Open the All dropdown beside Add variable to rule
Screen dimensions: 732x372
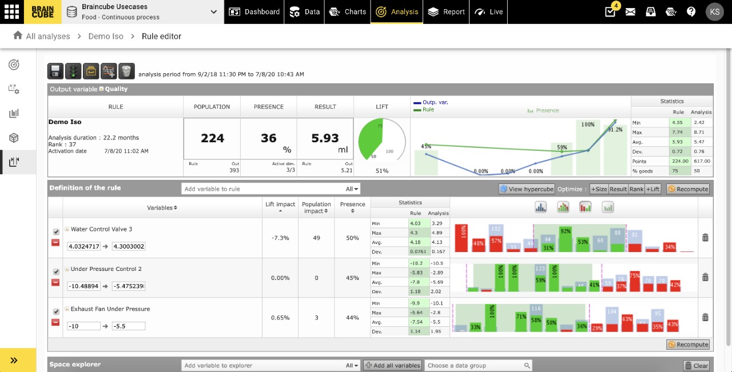[352, 189]
